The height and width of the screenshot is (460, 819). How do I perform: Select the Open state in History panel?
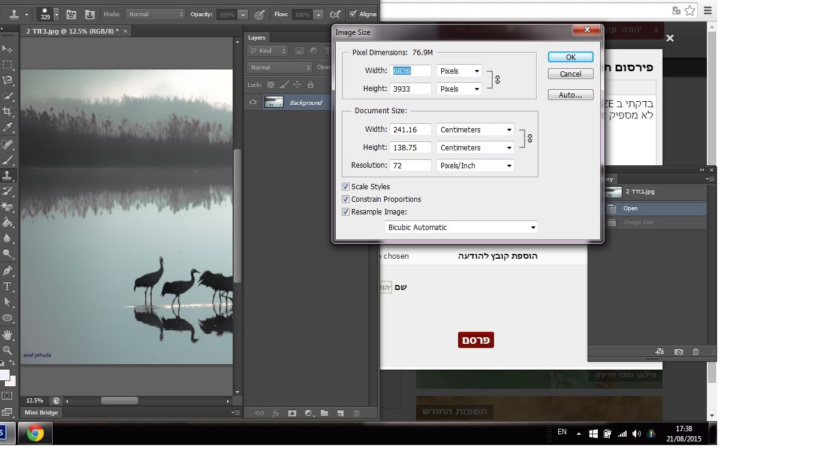click(630, 208)
